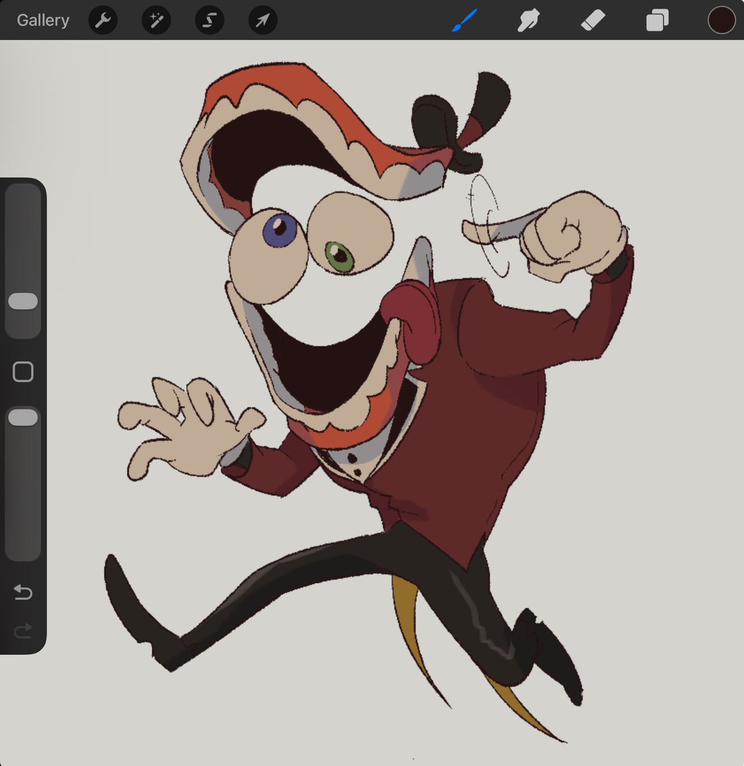
Task: Click the character's green eye on canvas
Action: pyautogui.click(x=340, y=256)
